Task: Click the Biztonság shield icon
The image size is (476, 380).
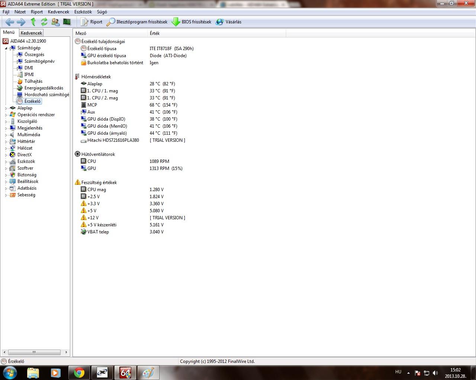Action: pos(13,175)
